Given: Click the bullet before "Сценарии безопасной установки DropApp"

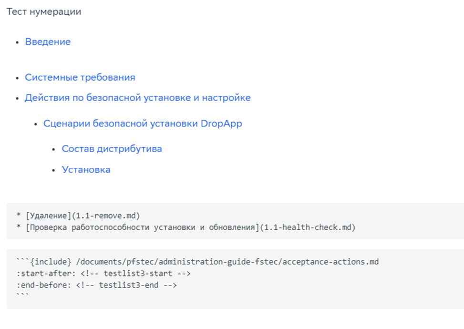Looking at the screenshot, I should tap(36, 124).
